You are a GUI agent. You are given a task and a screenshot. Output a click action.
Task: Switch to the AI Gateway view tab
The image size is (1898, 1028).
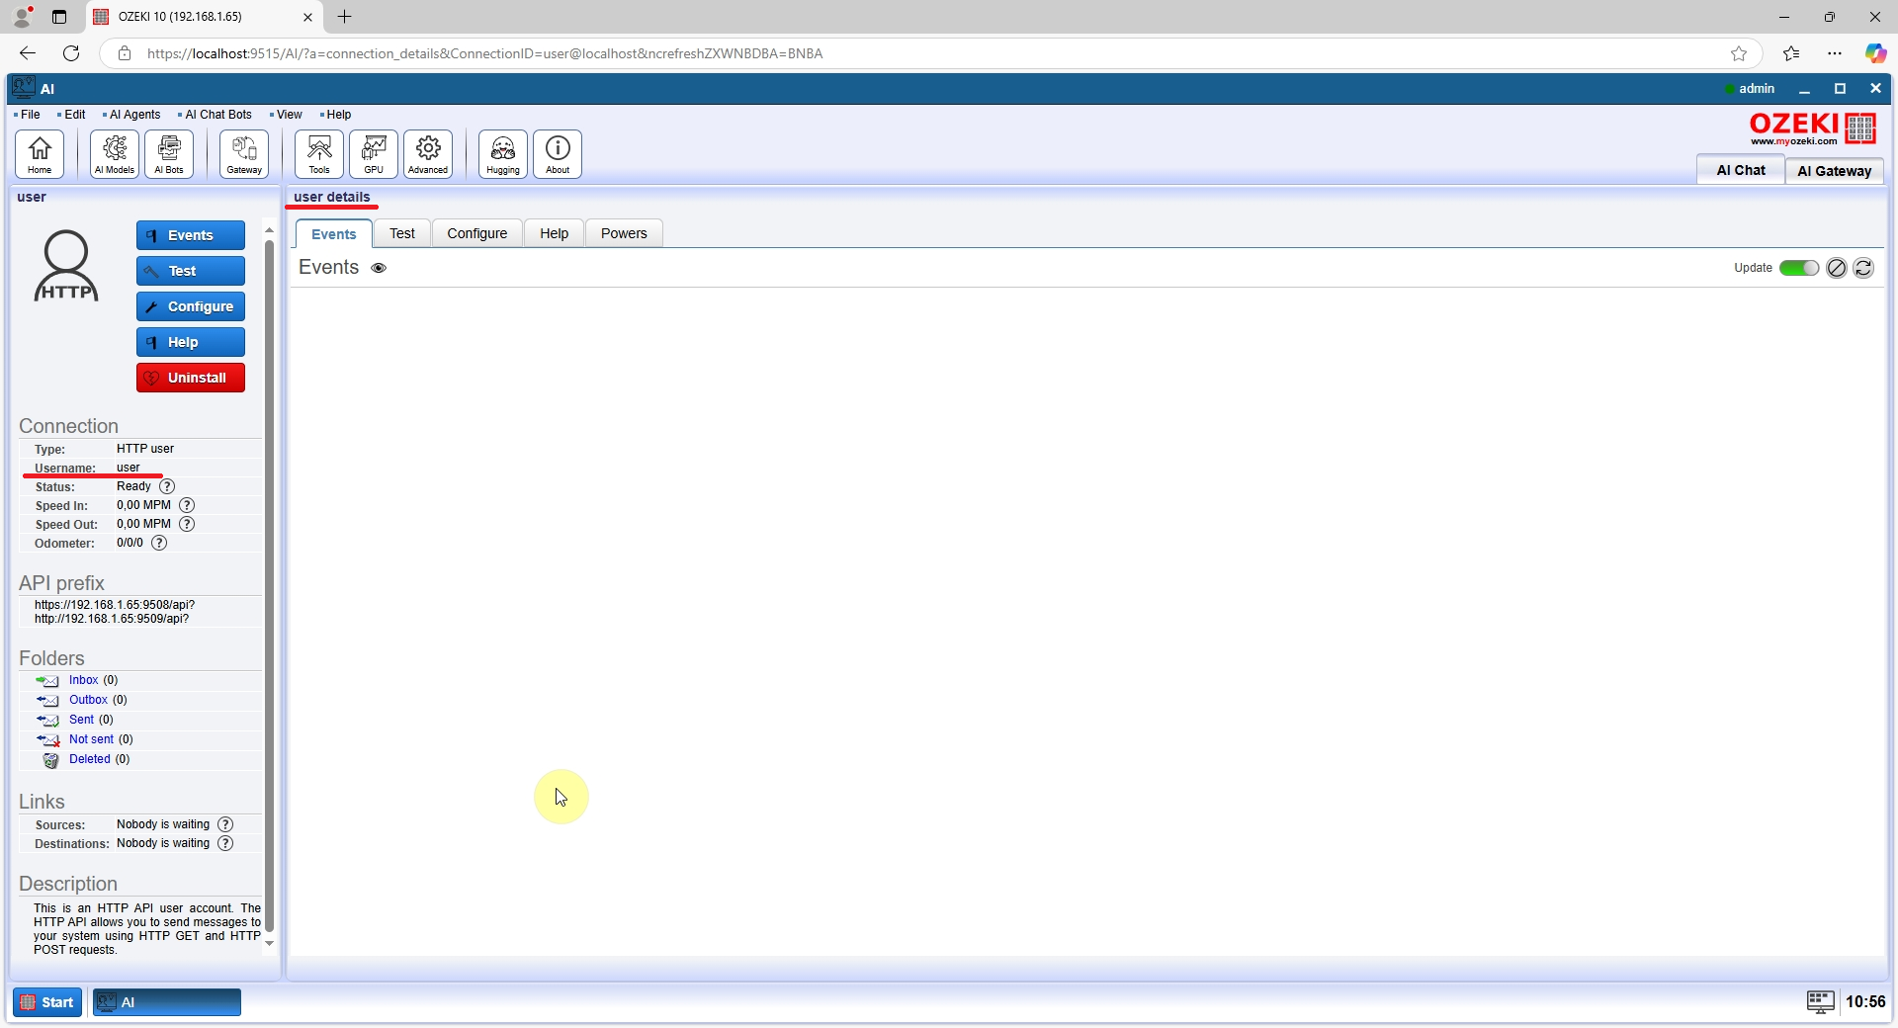[x=1835, y=171]
